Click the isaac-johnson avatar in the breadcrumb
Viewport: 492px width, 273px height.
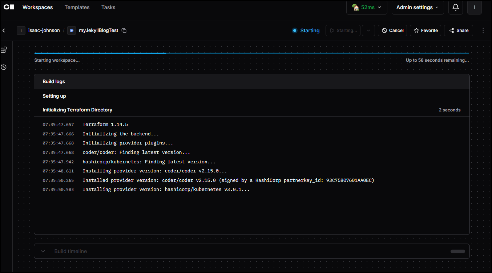(21, 30)
